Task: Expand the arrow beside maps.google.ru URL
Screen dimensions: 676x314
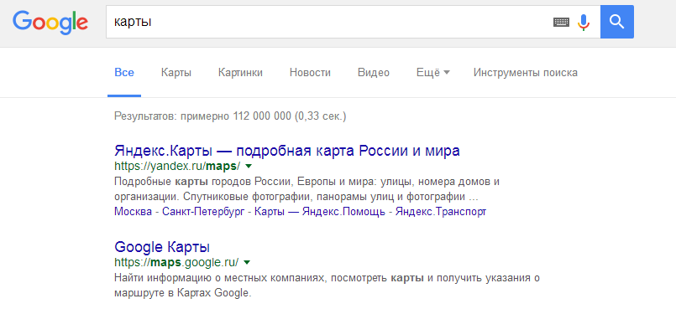Action: pyautogui.click(x=247, y=262)
